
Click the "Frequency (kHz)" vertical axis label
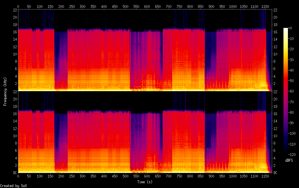5,91
